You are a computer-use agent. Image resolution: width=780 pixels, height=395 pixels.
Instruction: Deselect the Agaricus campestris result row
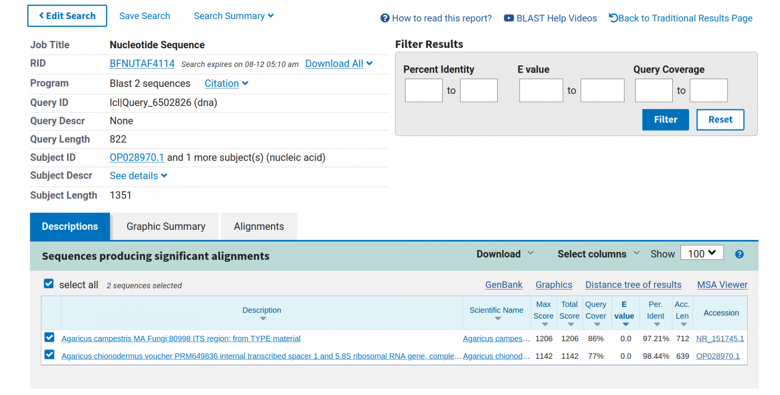point(50,337)
